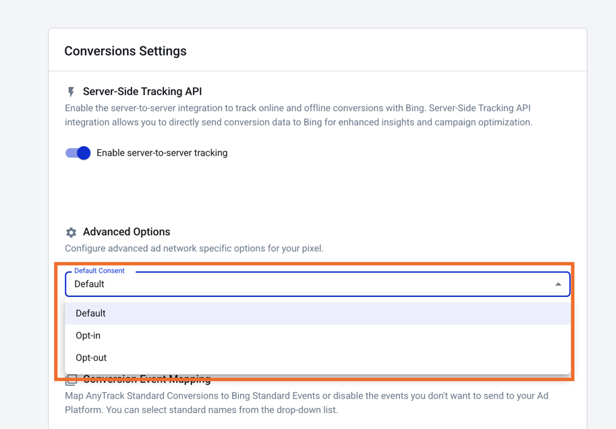The image size is (616, 429).
Task: Choose Opt-in consent option
Action: click(x=317, y=335)
